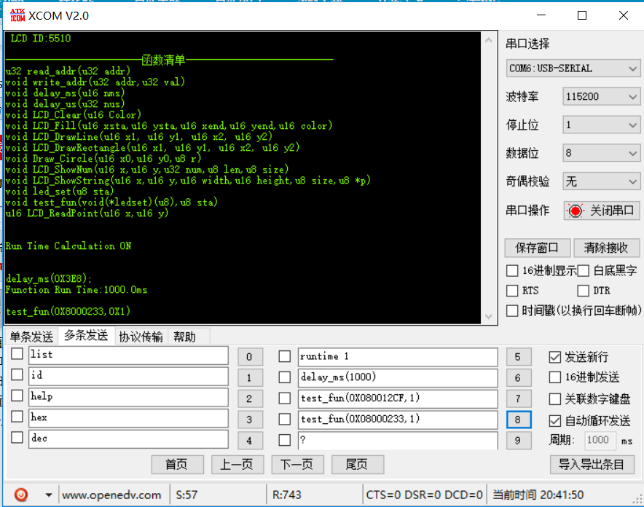Click the 清除接收 button
The width and height of the screenshot is (644, 507).
606,248
